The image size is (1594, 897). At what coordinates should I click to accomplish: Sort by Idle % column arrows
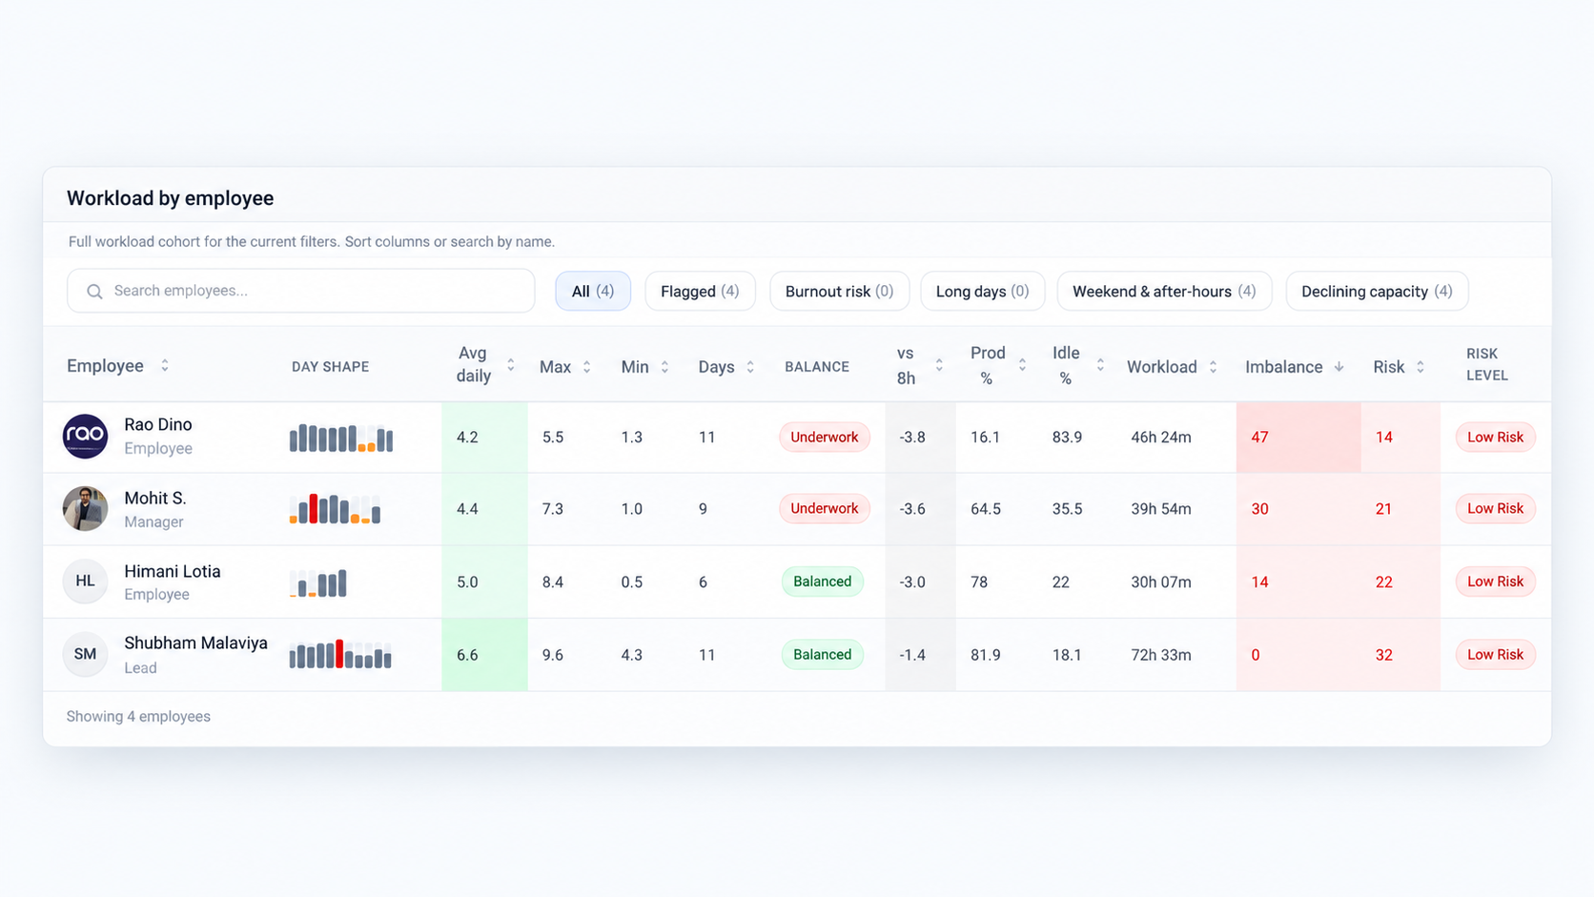1100,366
